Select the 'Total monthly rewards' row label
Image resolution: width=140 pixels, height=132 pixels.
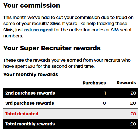[30, 124]
